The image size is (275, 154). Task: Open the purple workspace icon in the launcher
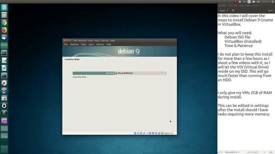pyautogui.click(x=4, y=121)
